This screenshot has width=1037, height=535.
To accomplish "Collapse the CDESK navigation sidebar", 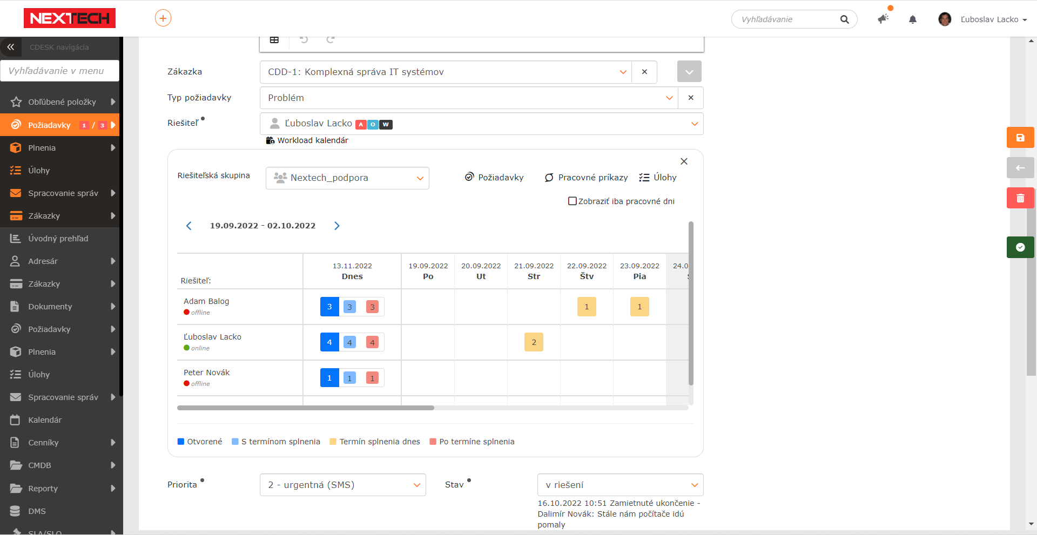I will click(x=11, y=47).
